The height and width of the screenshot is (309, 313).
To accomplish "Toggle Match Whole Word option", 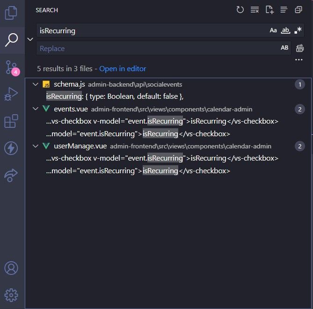I will tap(285, 30).
